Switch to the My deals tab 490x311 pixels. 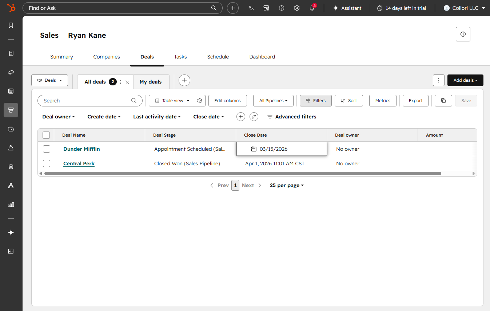151,81
